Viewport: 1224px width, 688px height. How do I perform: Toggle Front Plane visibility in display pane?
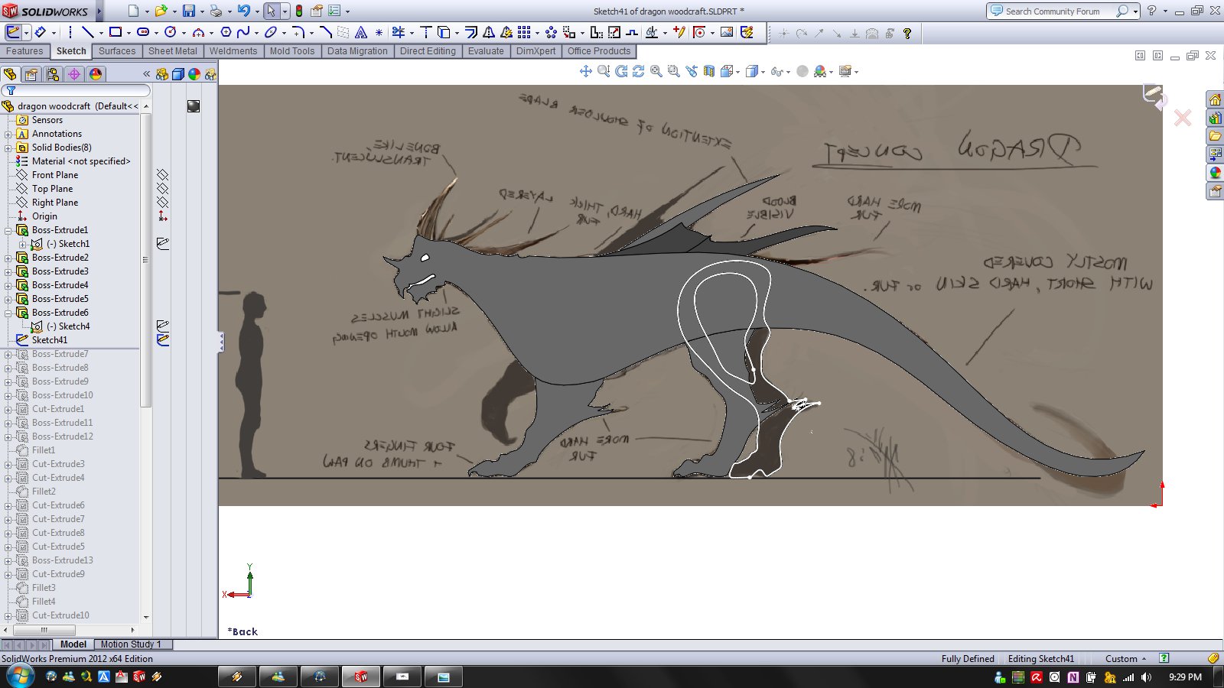click(x=162, y=175)
